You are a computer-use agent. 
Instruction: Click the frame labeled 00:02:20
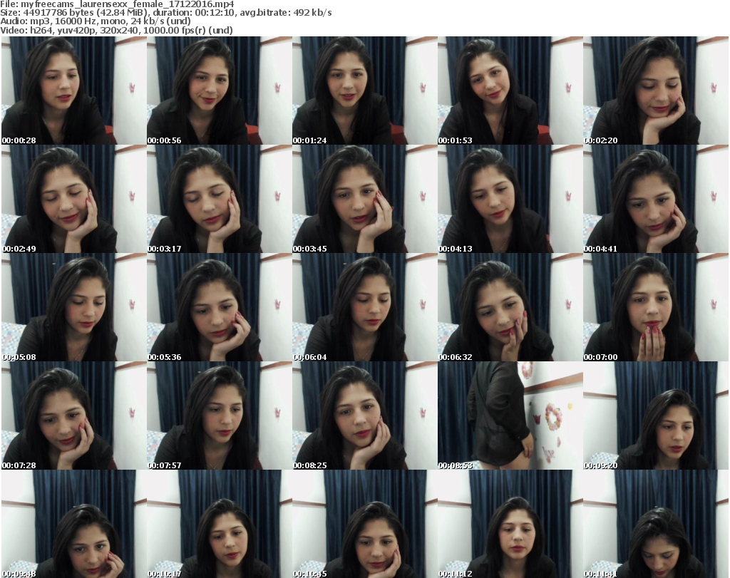tap(655, 91)
